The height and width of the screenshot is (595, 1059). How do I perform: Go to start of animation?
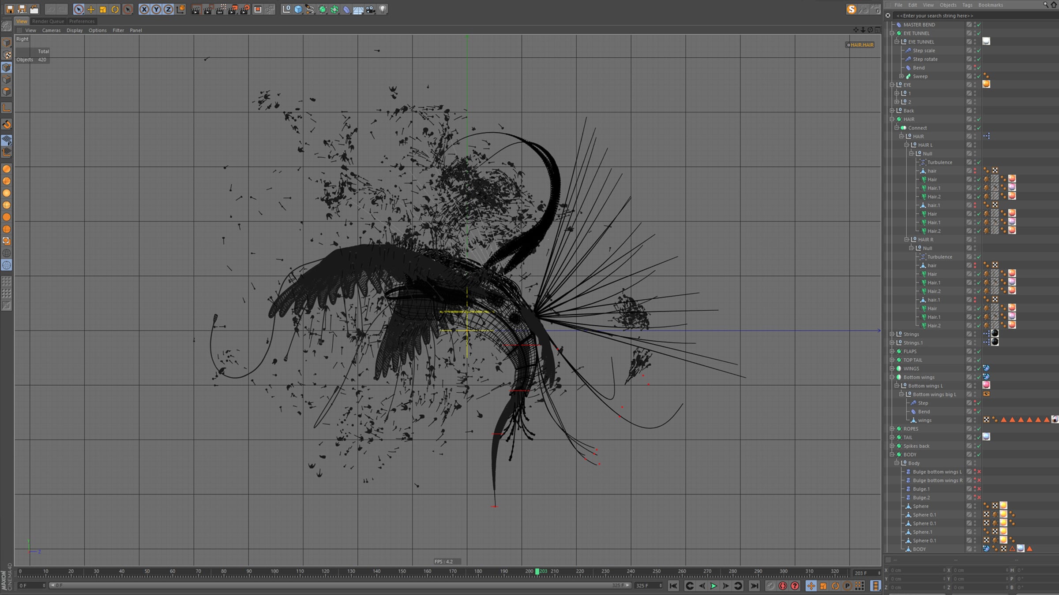coord(673,586)
